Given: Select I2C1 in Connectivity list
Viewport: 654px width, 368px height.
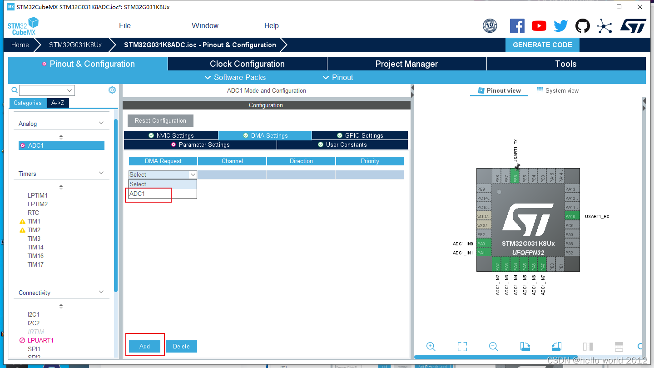Looking at the screenshot, I should [x=34, y=314].
